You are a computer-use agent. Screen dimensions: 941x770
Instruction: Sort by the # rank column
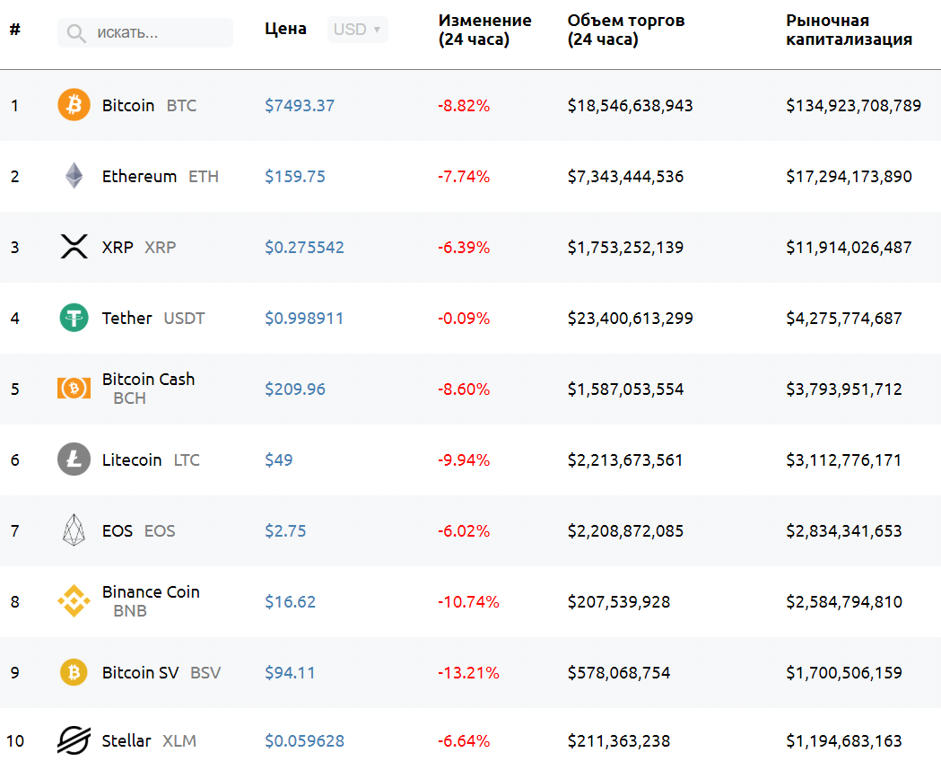pyautogui.click(x=15, y=29)
